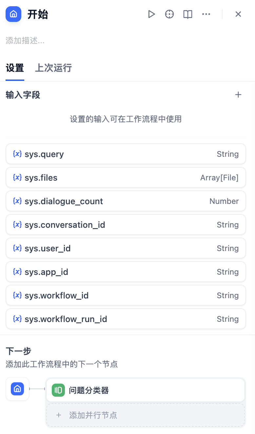Switch to the 设置 tab
The height and width of the screenshot is (434, 255).
tap(15, 68)
